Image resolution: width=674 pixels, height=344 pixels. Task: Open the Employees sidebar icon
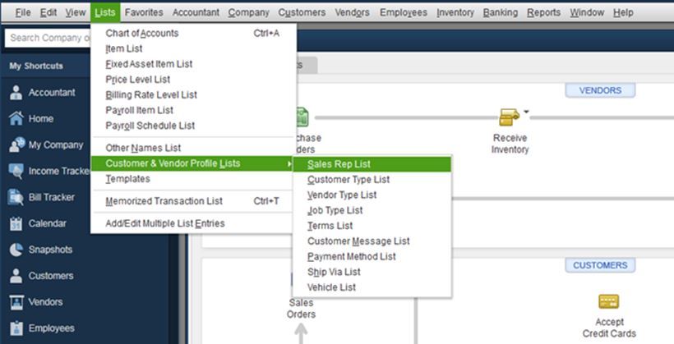[x=16, y=328]
